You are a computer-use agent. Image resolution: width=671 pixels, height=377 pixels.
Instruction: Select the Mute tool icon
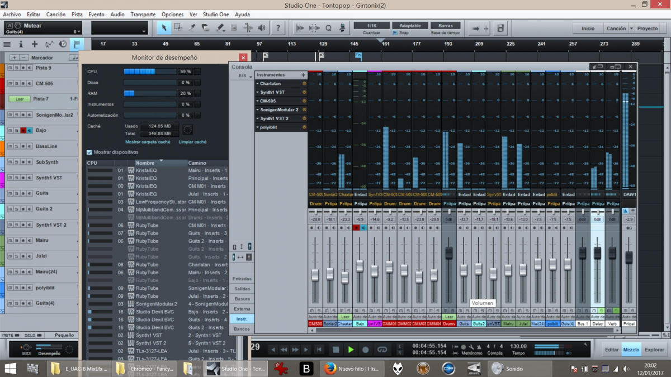click(234, 28)
